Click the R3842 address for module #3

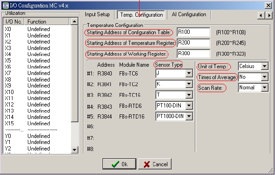(x=105, y=95)
